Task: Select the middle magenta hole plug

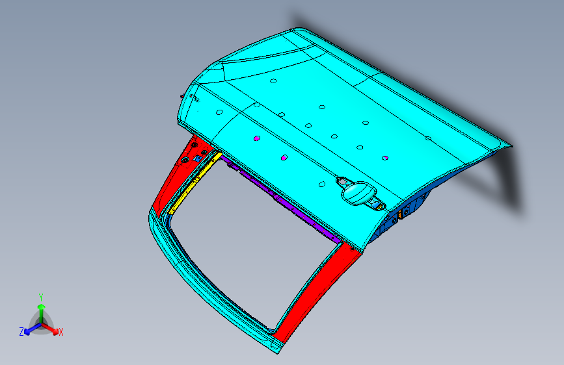Action: (x=284, y=157)
